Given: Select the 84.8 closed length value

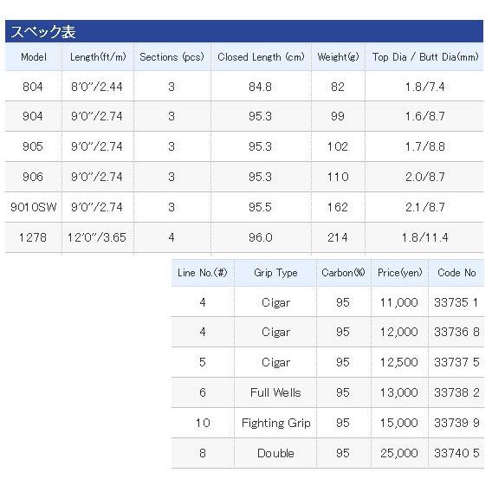Looking at the screenshot, I should pyautogui.click(x=261, y=87).
